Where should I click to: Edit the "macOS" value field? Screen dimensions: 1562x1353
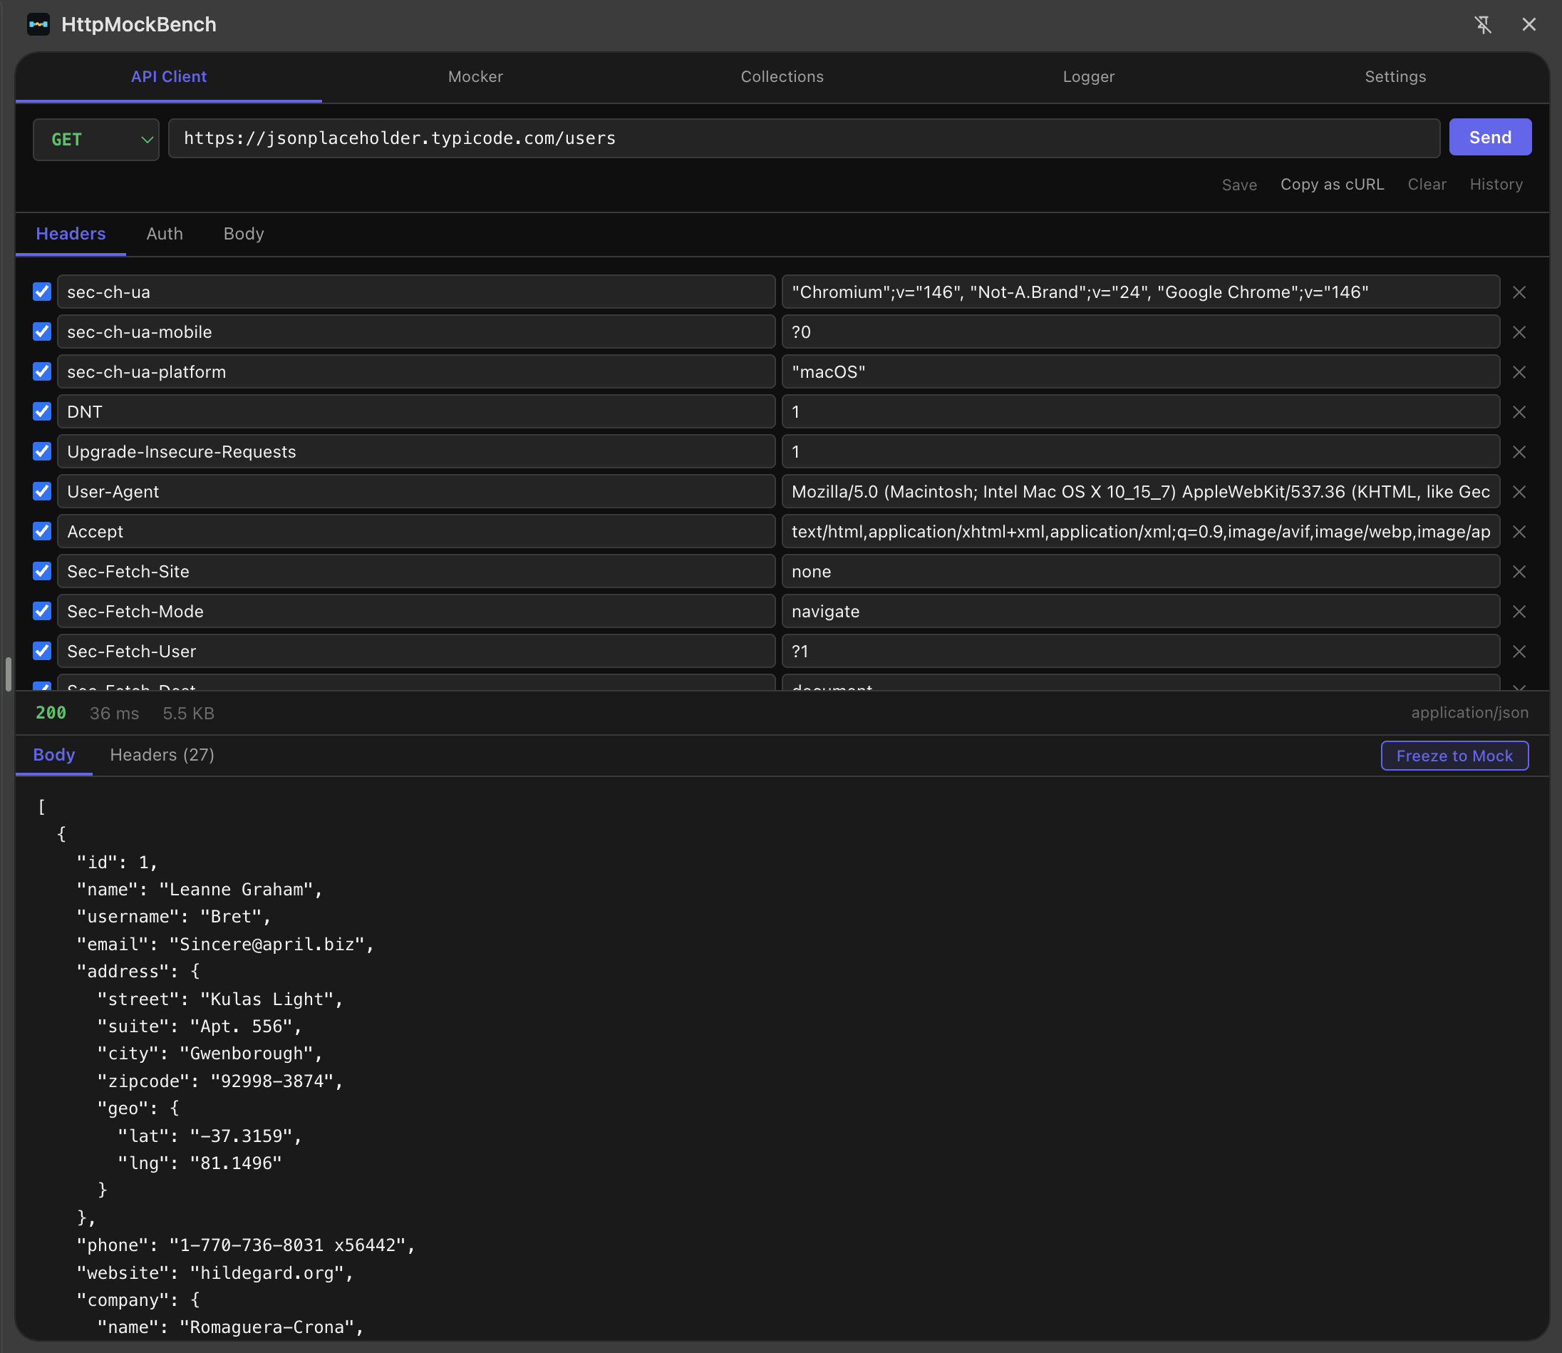tap(1141, 372)
